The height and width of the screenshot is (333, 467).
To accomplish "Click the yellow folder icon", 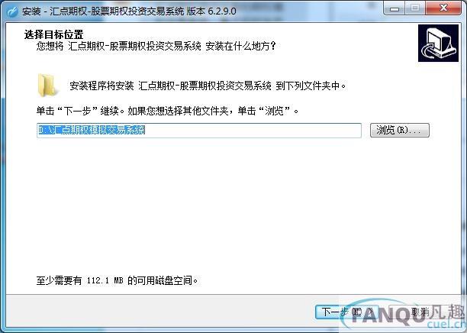I will click(x=46, y=86).
